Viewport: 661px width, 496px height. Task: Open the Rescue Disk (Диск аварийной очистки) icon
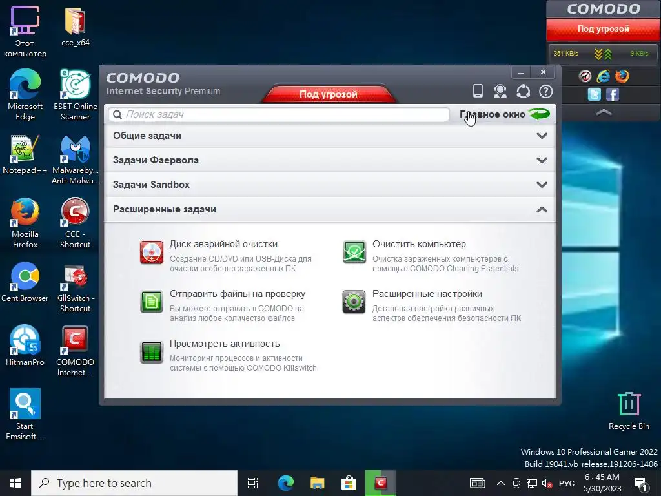click(x=151, y=253)
